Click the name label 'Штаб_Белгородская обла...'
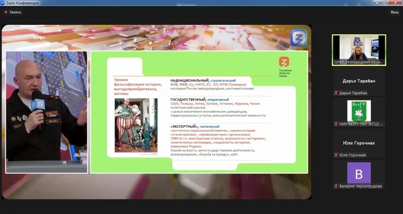 pos(359,62)
